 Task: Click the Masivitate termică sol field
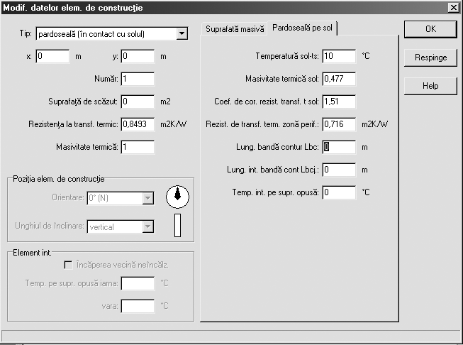pyautogui.click(x=339, y=79)
